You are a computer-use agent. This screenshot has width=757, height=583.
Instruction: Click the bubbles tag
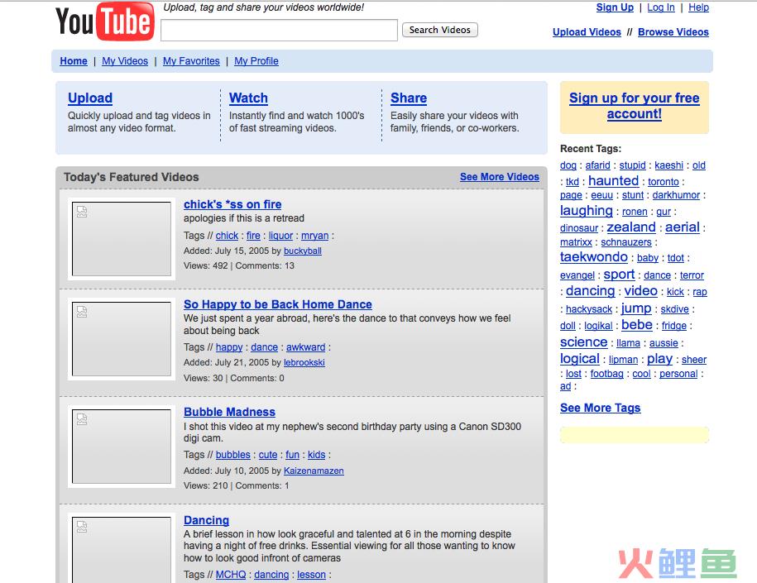click(232, 455)
